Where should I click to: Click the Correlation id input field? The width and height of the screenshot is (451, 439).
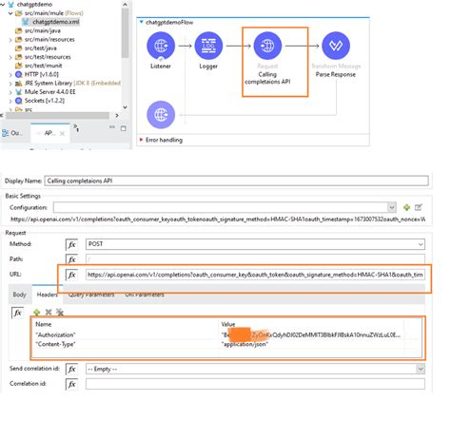(255, 384)
